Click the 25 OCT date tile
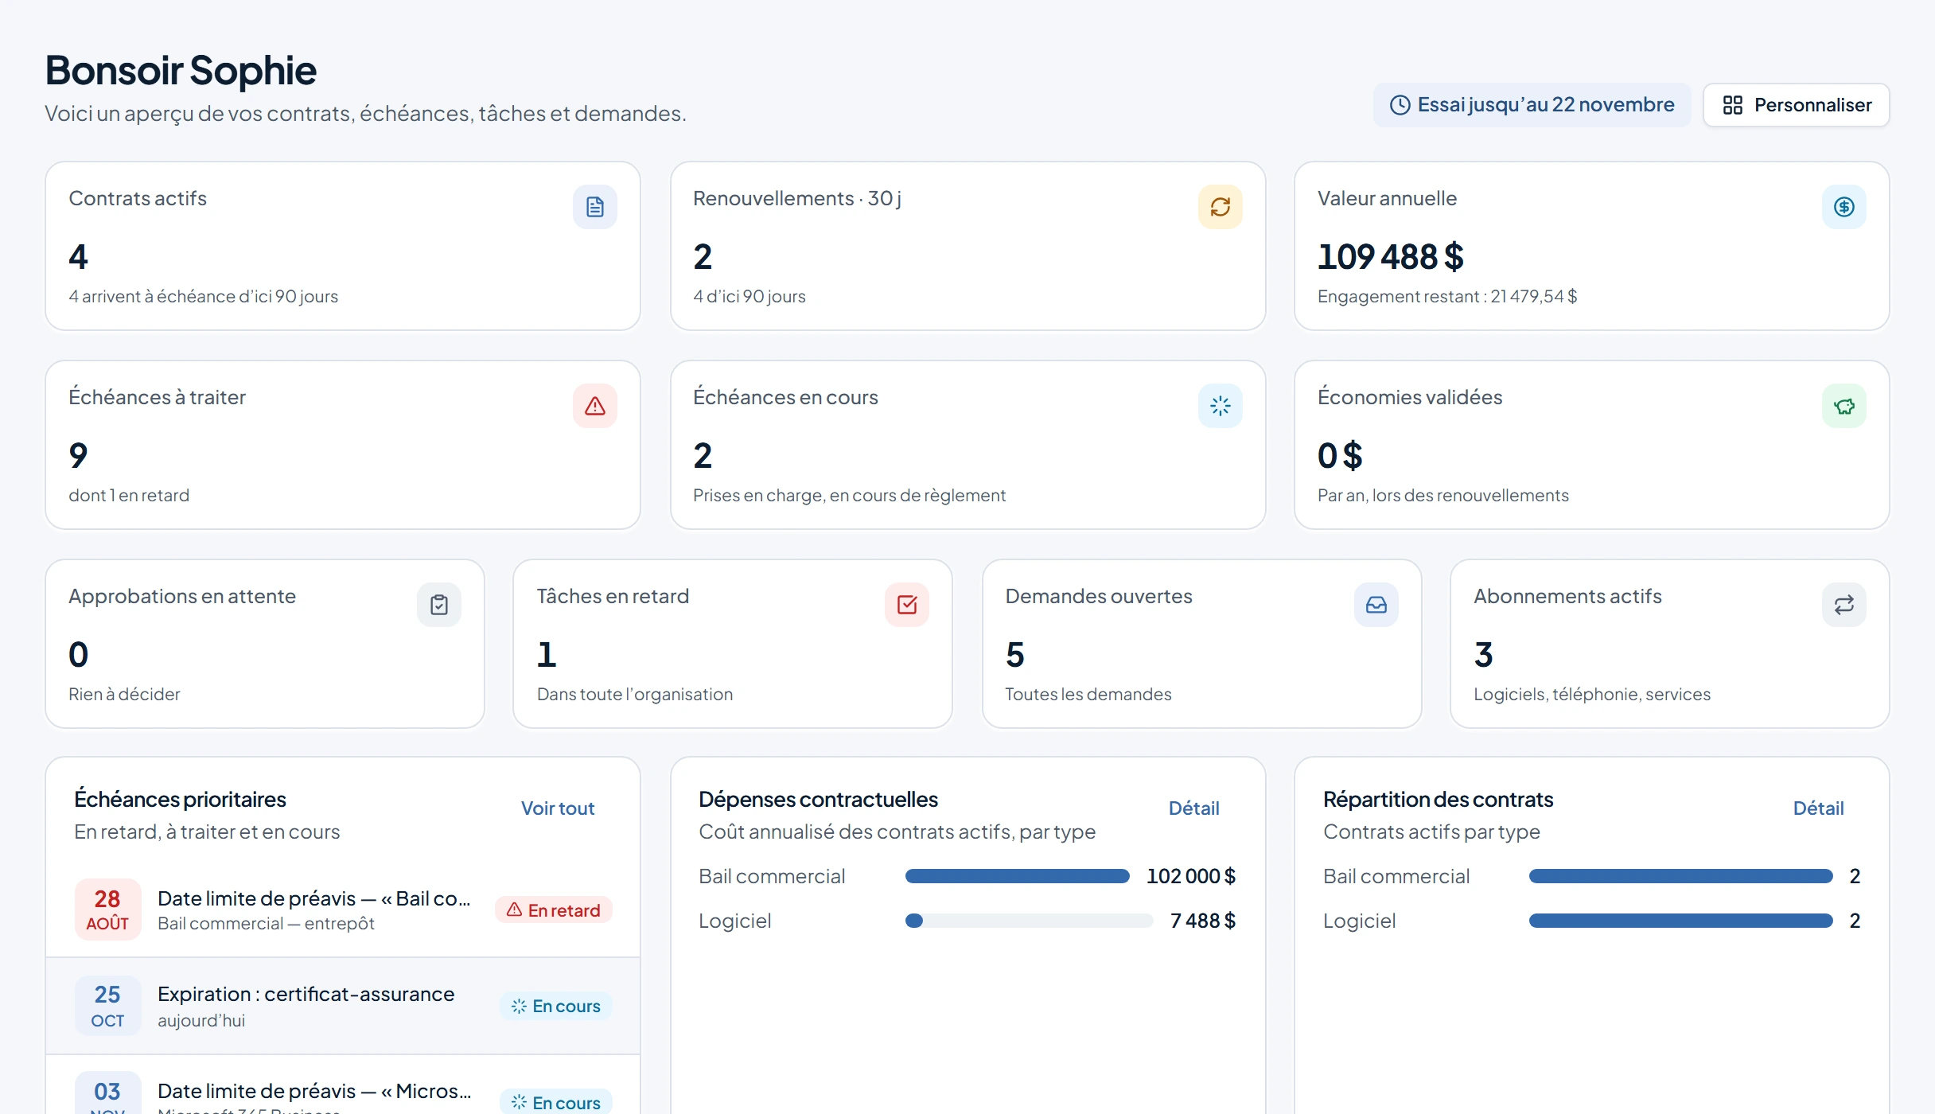The image size is (1935, 1114). (107, 1006)
